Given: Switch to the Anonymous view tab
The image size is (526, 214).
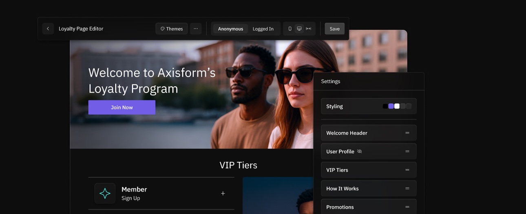Looking at the screenshot, I should [230, 29].
